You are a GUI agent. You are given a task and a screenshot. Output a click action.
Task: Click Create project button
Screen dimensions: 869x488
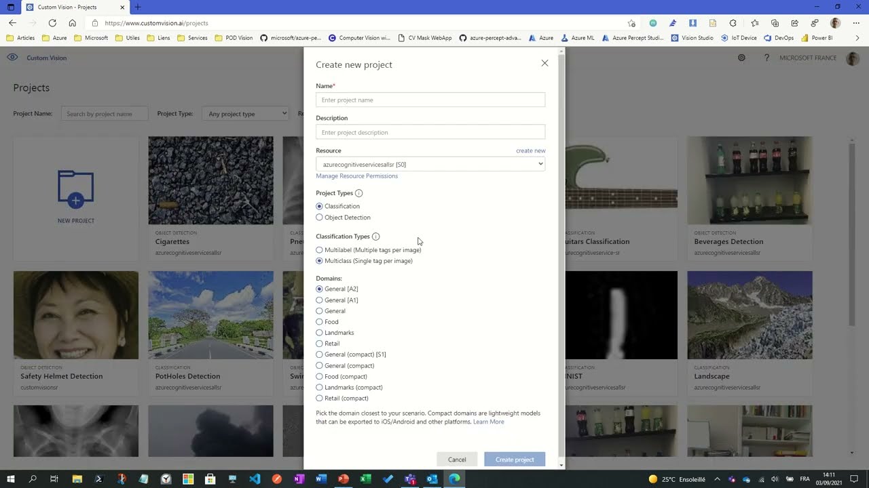point(515,460)
